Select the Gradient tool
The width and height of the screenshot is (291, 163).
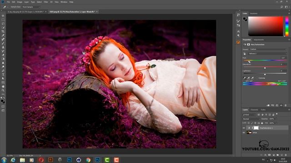point(3,59)
